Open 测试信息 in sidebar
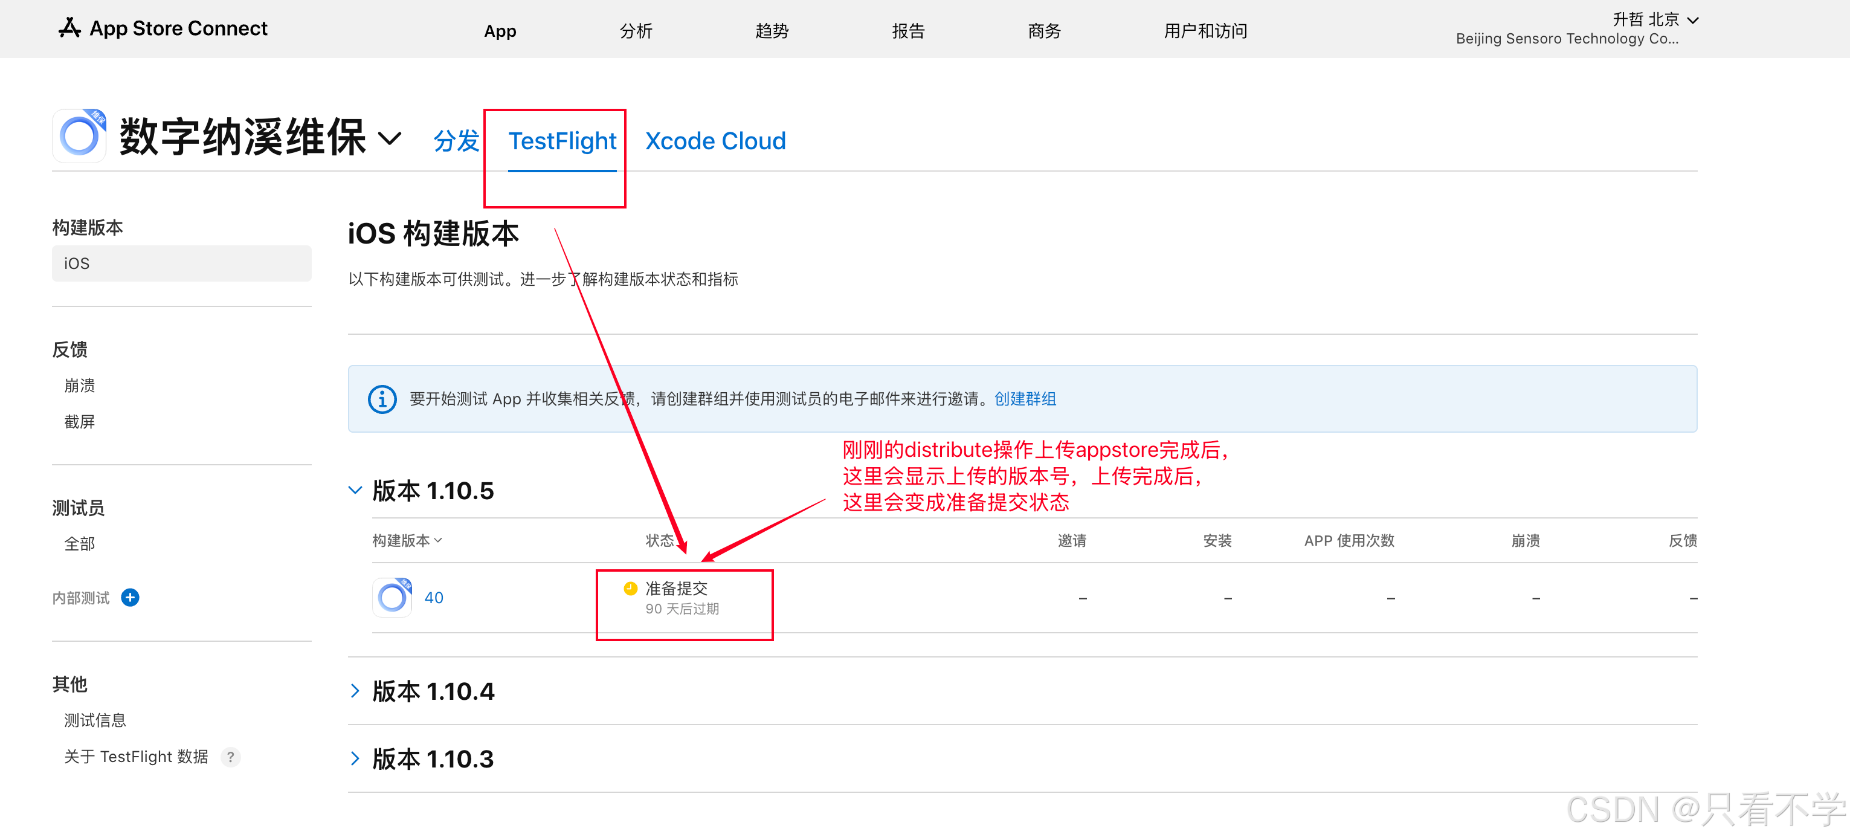Image resolution: width=1850 pixels, height=840 pixels. coord(95,721)
